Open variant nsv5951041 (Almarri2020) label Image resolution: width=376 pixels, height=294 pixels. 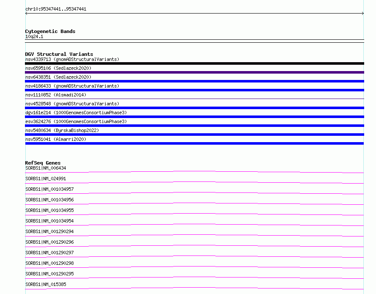tap(56, 139)
